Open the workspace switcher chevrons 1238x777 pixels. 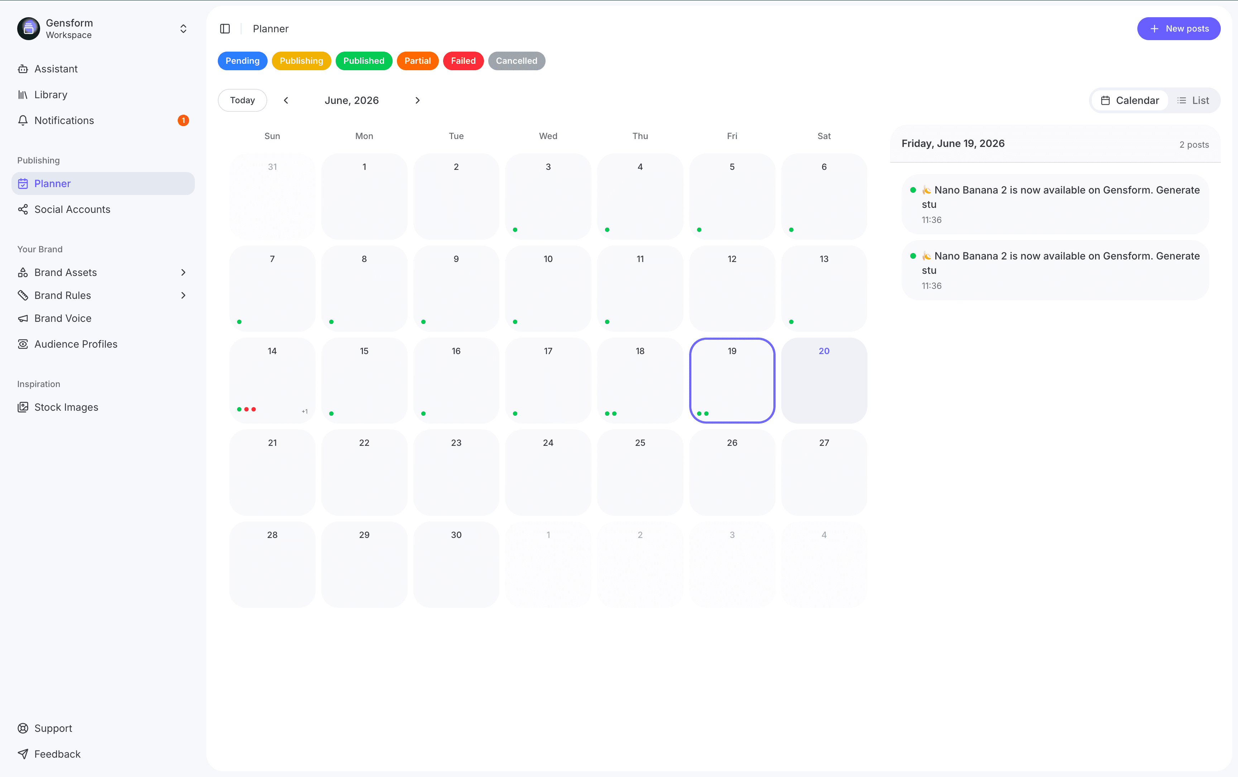tap(183, 29)
